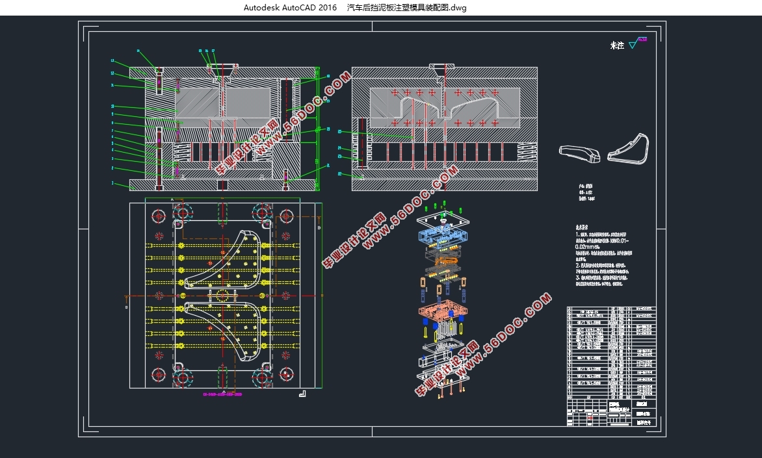Click balloon number 14 above front section
This screenshot has width=762, height=458.
[138, 51]
